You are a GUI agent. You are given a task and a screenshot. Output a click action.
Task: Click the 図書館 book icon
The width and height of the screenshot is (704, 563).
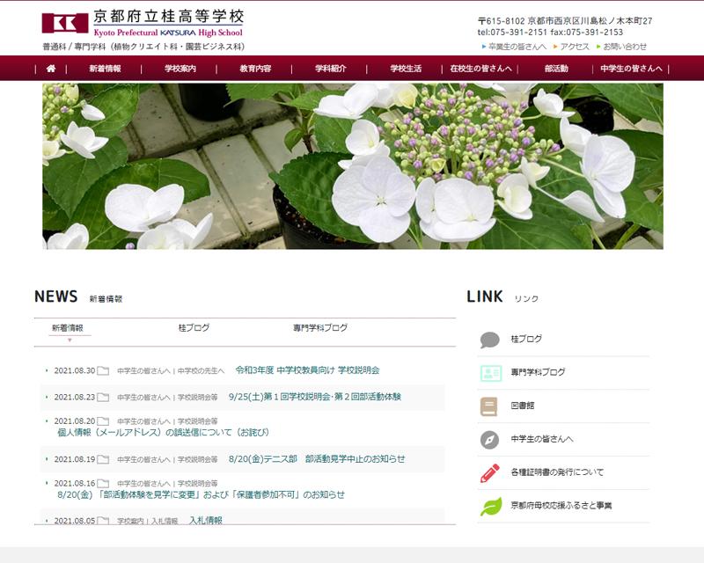490,406
